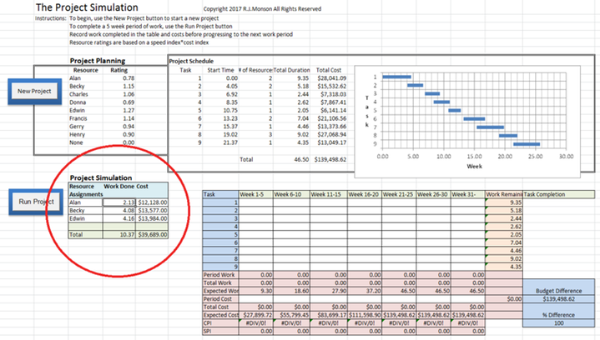Select task 2 Week 6-10 entry cell
Image resolution: width=600 pixels, height=340 pixels.
point(291,211)
